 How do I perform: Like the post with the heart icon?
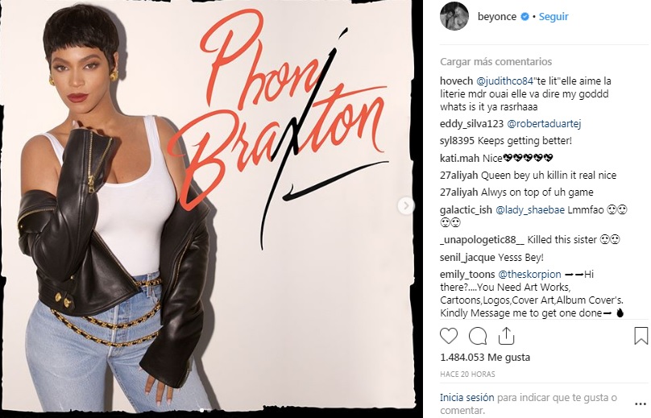pyautogui.click(x=449, y=336)
